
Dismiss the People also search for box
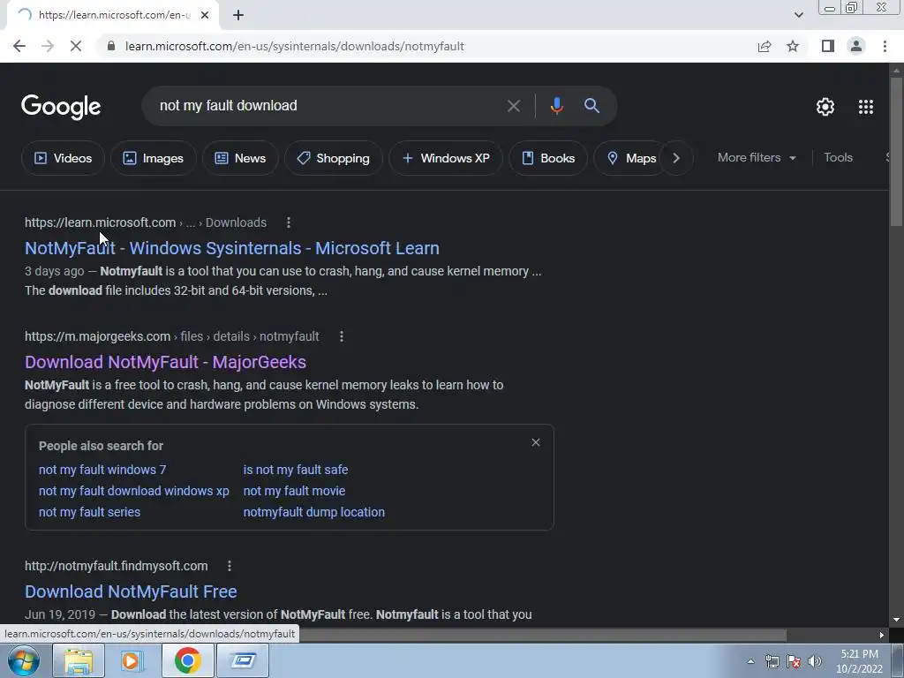pyautogui.click(x=536, y=442)
